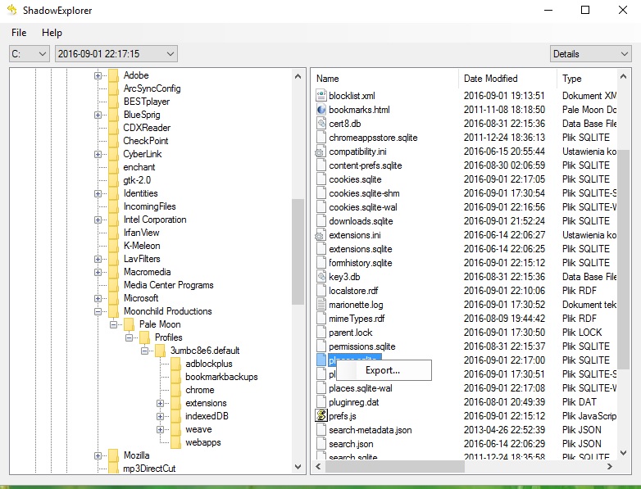Click the adblockplus folder icon
Screen dimensions: 641x489
tap(175, 364)
